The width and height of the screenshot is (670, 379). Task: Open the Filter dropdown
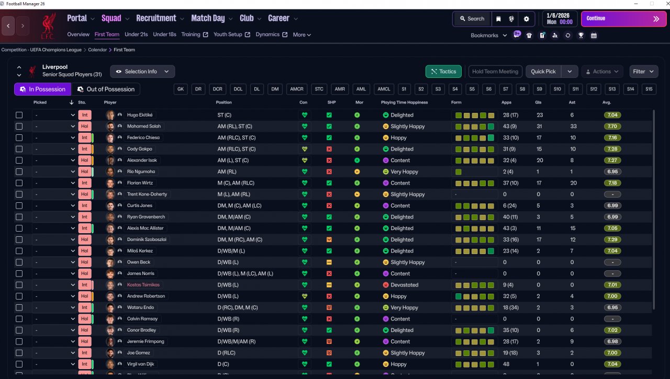click(643, 72)
